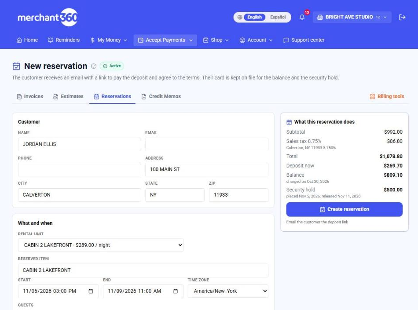Click the Billing tools grid icon
Screen dimensions: 418x310
(x=372, y=97)
